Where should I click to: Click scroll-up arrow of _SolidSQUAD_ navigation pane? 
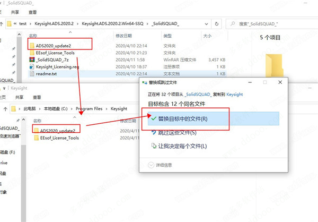click(19, 35)
